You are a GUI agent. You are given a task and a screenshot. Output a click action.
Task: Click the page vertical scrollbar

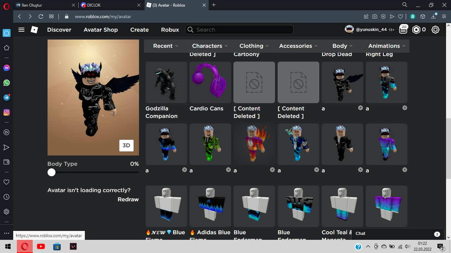pyautogui.click(x=448, y=148)
